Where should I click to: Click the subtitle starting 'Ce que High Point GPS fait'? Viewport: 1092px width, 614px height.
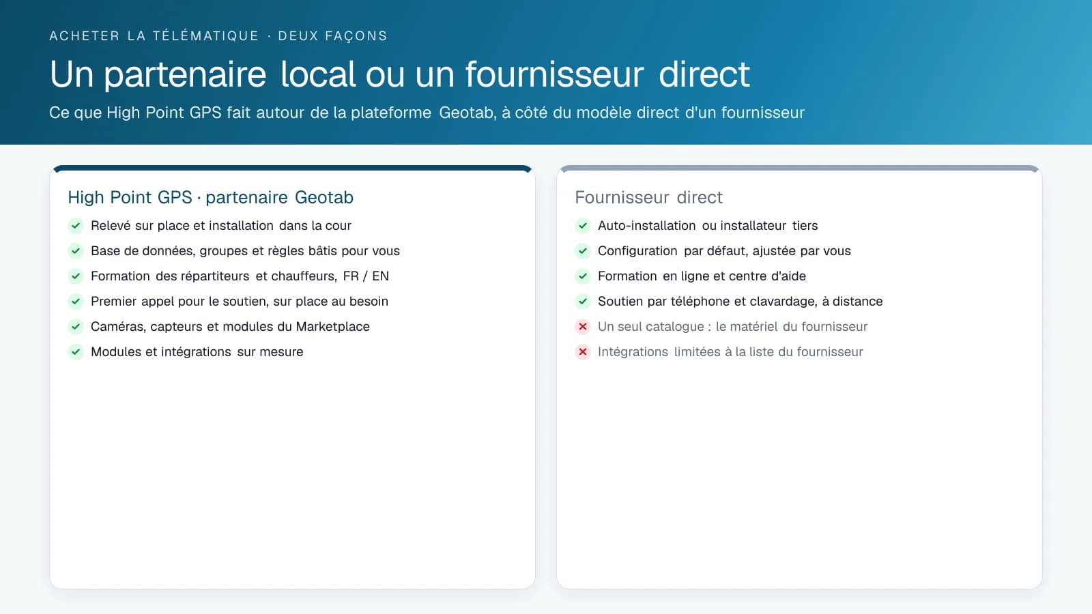[427, 113]
